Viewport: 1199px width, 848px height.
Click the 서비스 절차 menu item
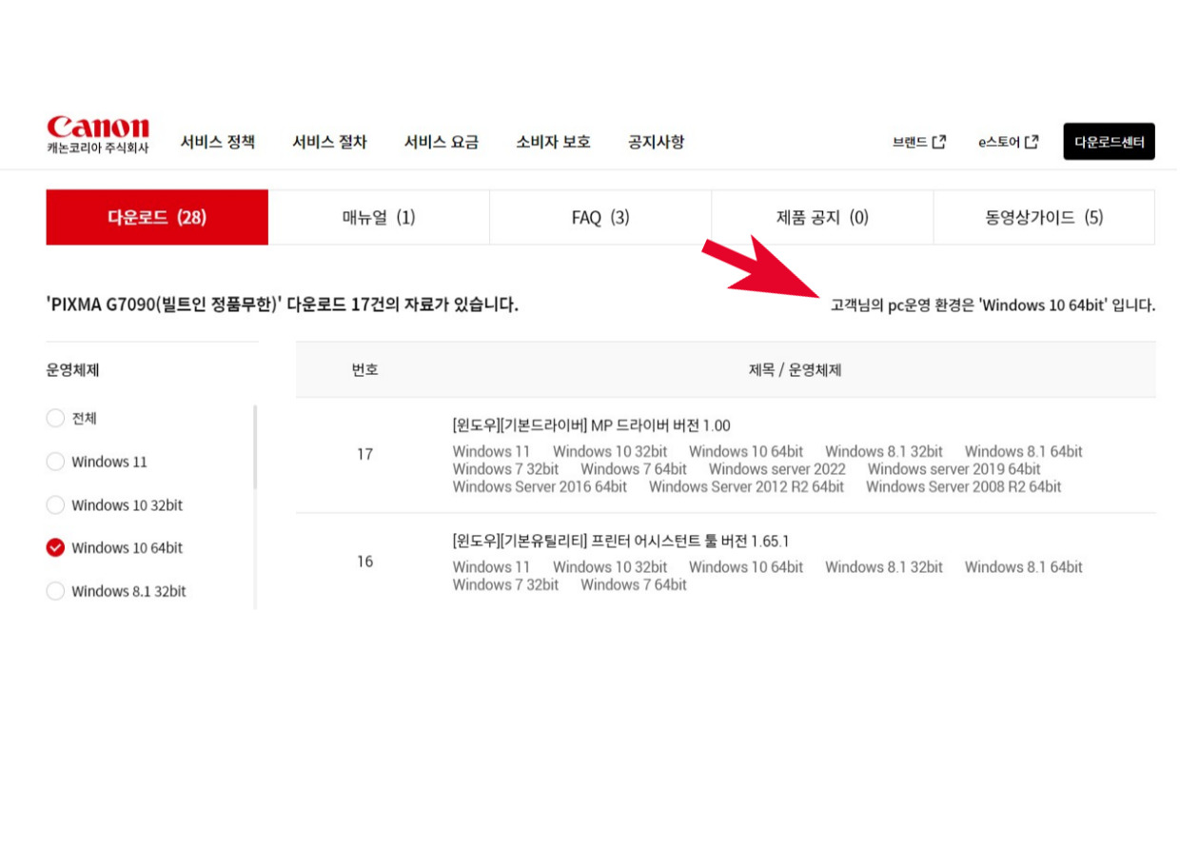click(329, 141)
